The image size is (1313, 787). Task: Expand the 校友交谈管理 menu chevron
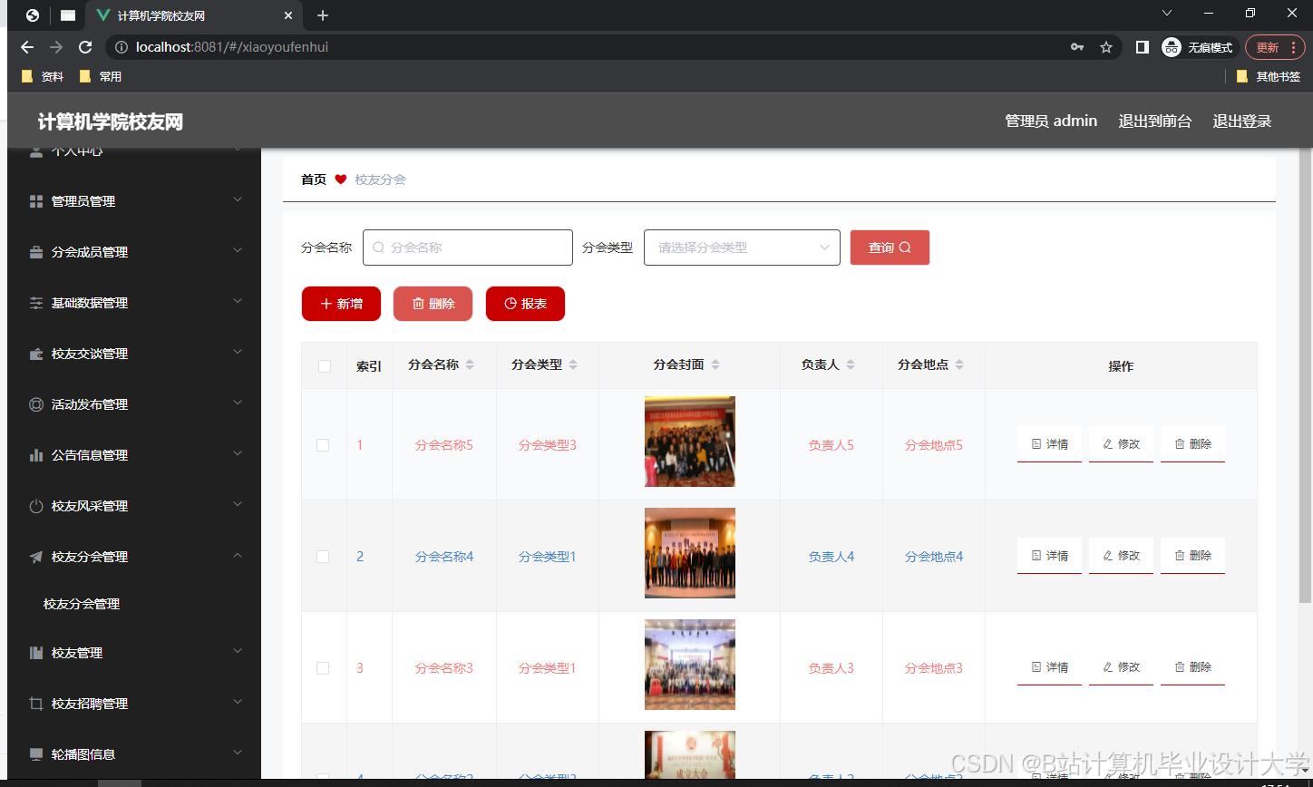tap(238, 352)
